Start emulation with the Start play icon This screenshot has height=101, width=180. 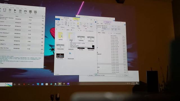[x=15, y=11]
